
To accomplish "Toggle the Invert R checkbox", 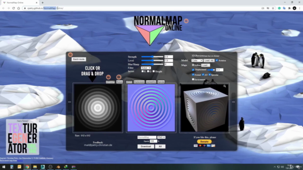I will coord(143,71).
